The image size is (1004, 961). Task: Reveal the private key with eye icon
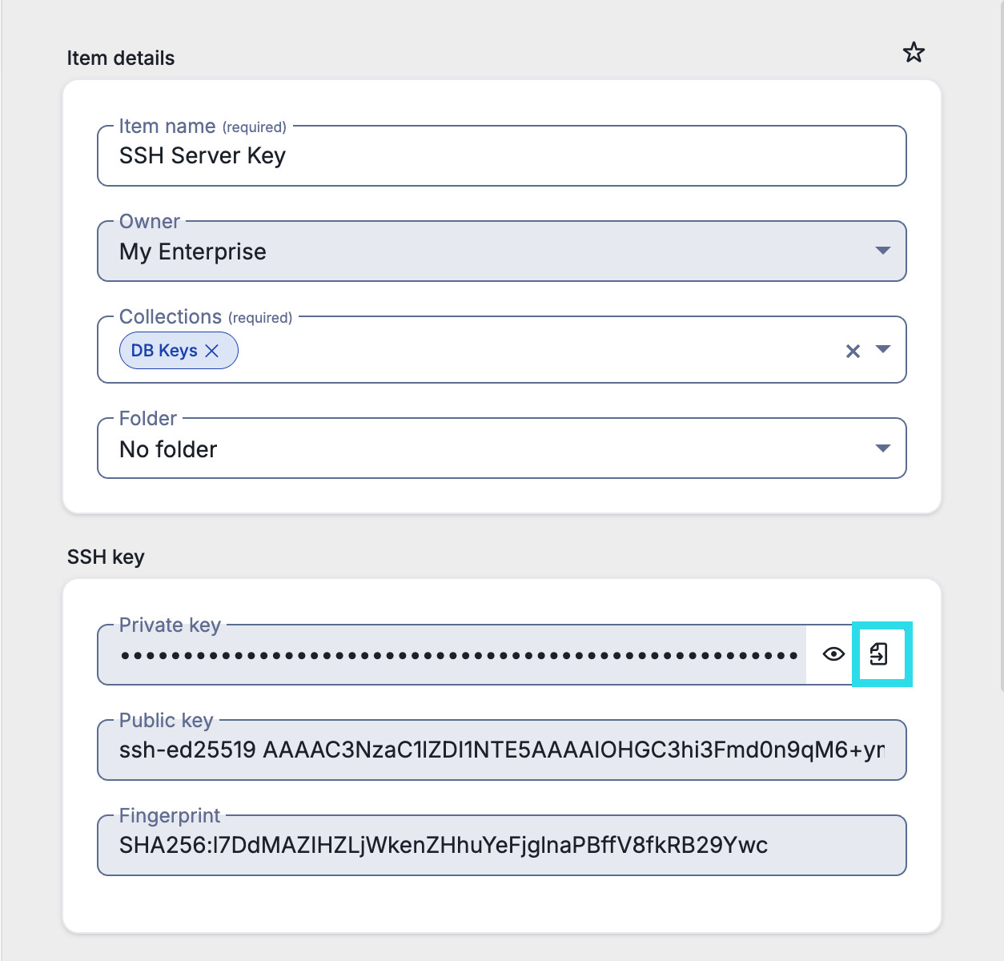coord(833,654)
